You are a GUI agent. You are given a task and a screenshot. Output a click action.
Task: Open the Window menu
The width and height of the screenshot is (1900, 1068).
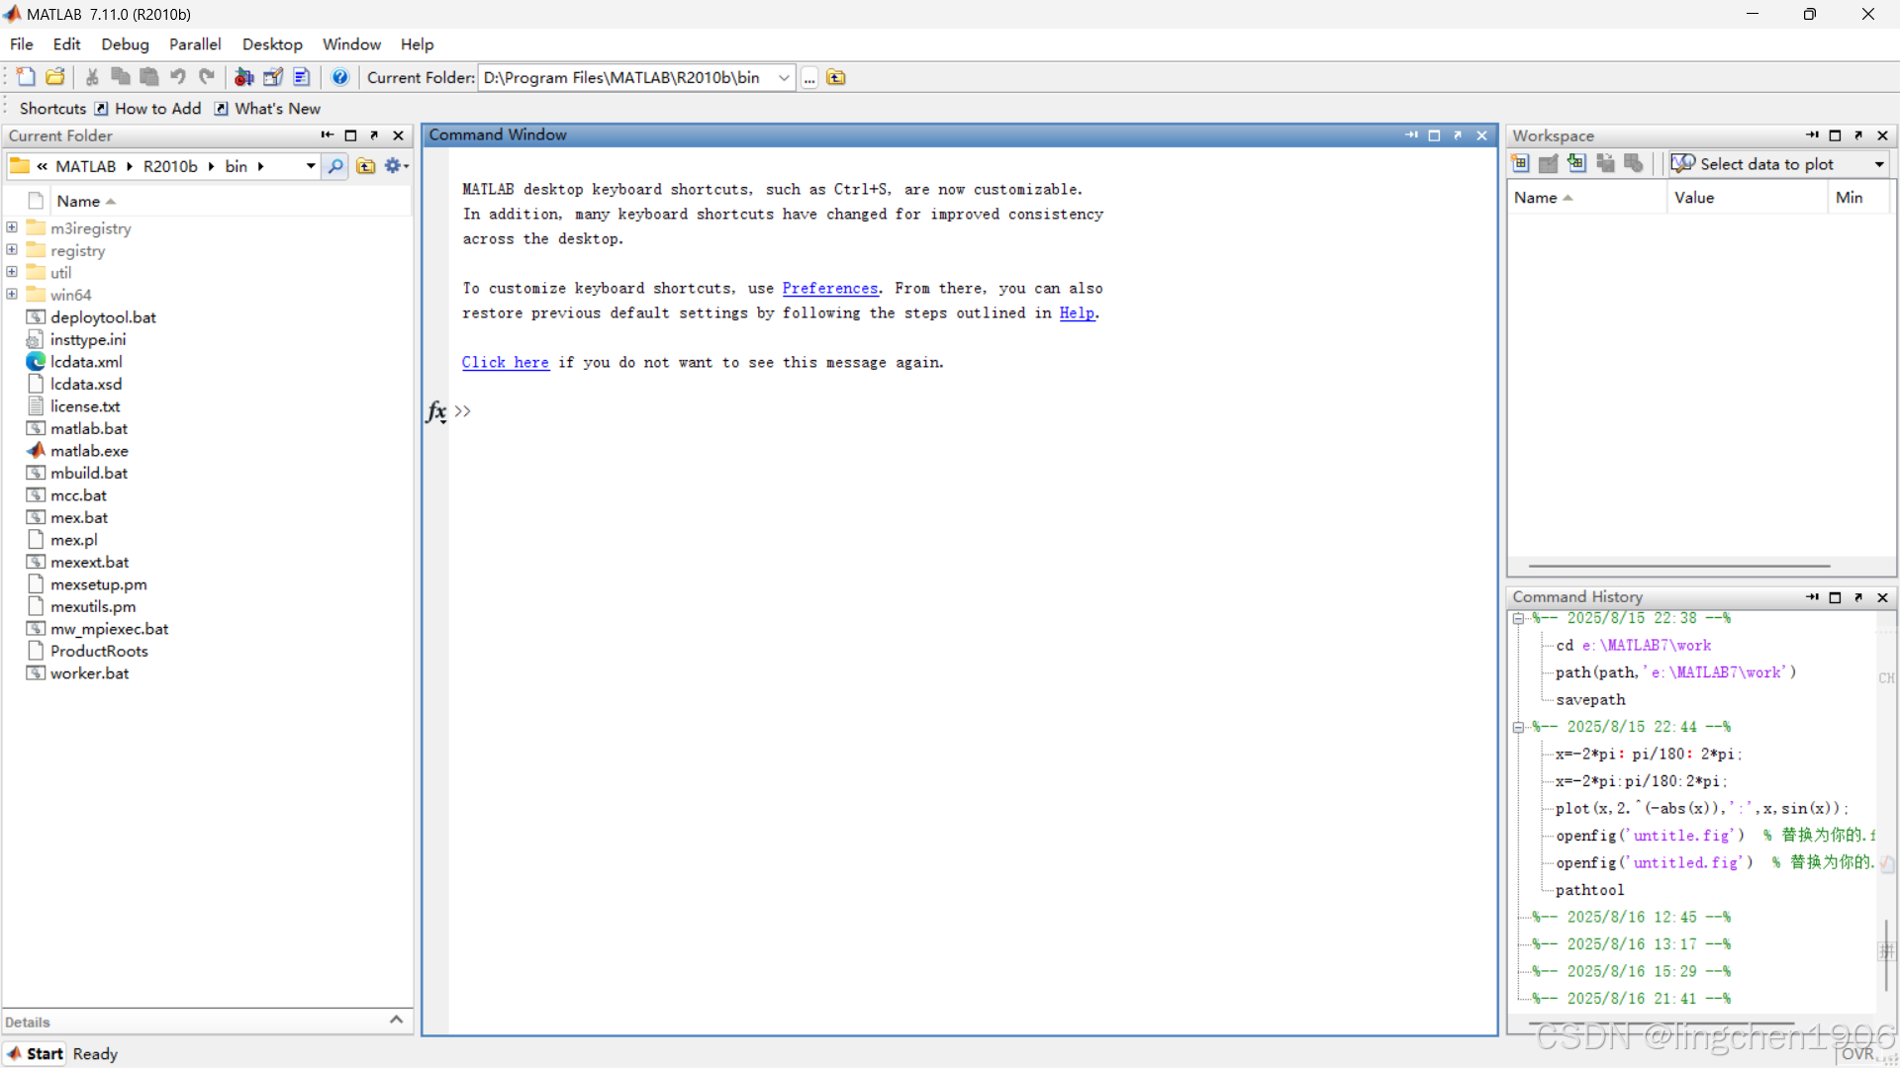(351, 44)
